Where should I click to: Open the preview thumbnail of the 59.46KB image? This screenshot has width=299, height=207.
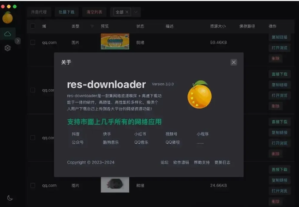click(115, 42)
